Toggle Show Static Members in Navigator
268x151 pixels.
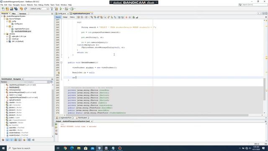coord(11,140)
